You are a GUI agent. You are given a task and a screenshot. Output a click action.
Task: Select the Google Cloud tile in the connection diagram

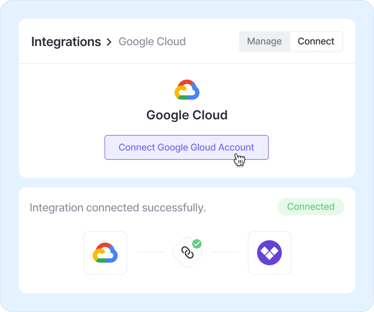[105, 253]
